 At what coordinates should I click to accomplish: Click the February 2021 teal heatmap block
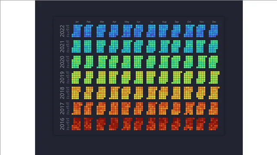pyautogui.click(x=88, y=46)
